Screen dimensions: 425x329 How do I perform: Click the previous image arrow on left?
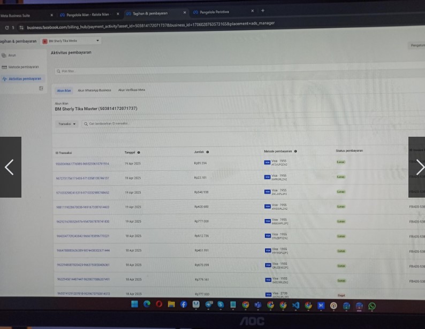pos(9,167)
